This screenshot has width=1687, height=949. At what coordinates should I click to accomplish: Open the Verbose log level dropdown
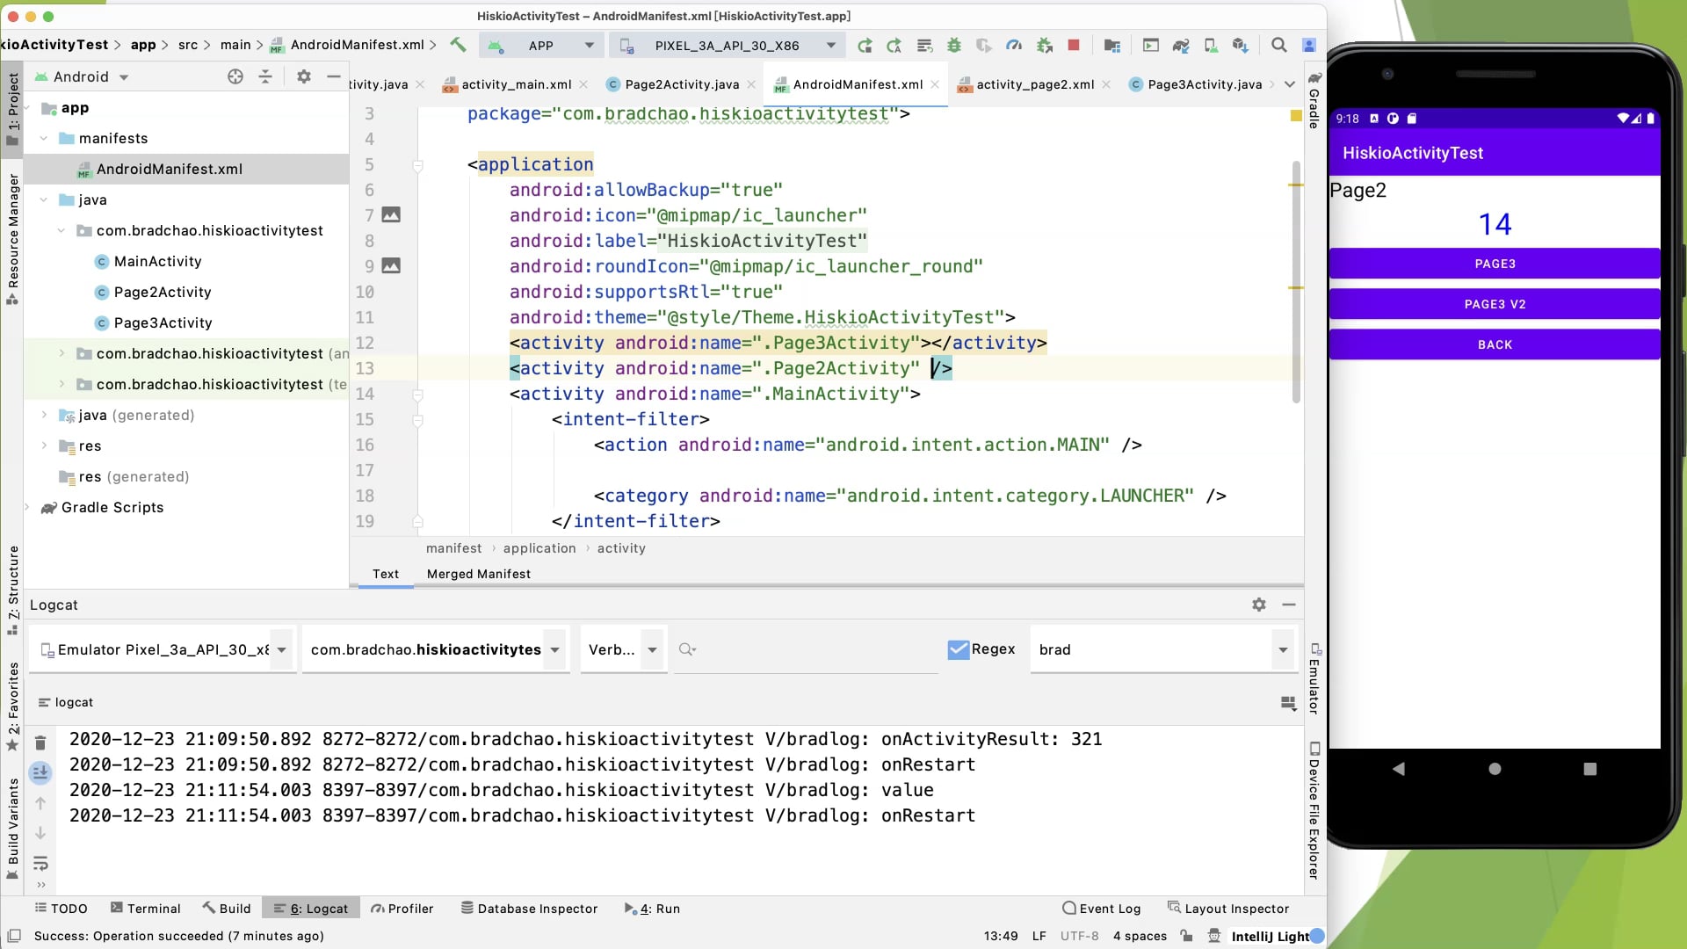click(x=624, y=649)
